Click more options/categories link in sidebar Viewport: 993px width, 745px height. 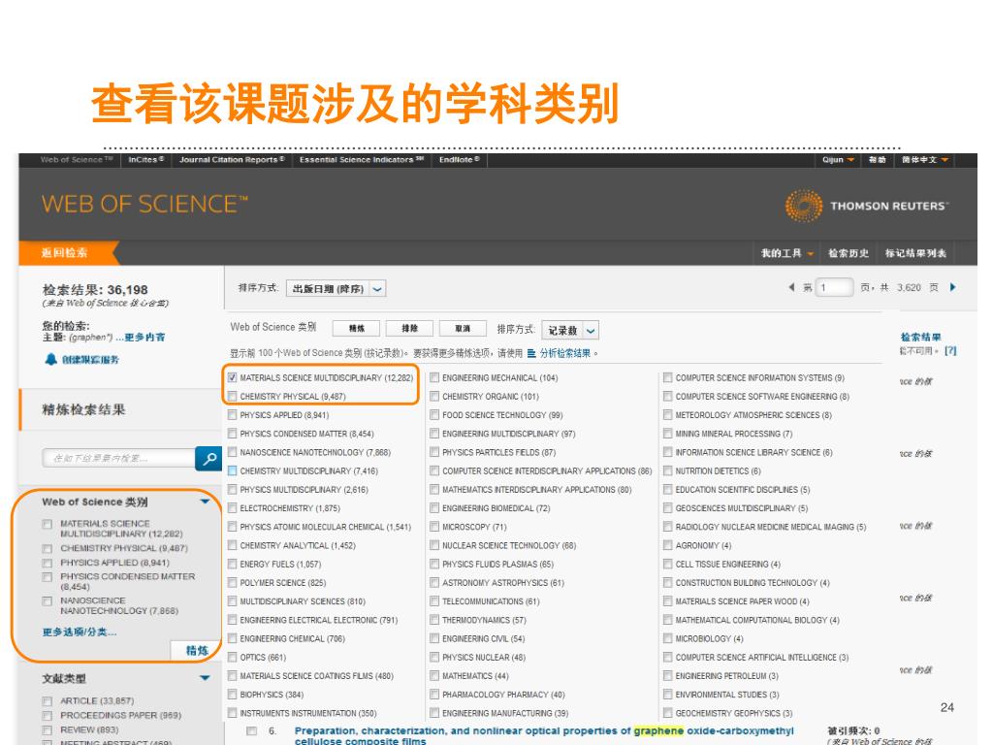click(80, 632)
